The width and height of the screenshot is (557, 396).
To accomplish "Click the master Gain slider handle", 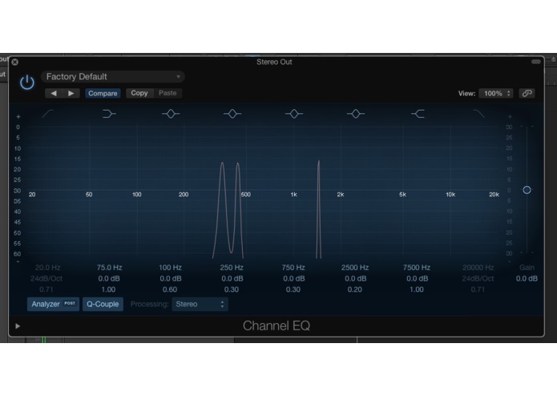I will [527, 190].
